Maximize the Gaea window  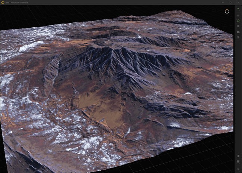(230, 2)
